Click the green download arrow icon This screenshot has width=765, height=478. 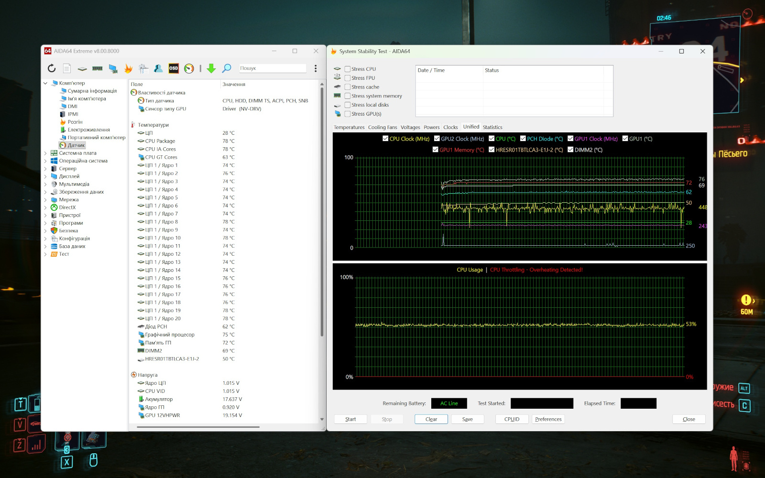pyautogui.click(x=211, y=68)
